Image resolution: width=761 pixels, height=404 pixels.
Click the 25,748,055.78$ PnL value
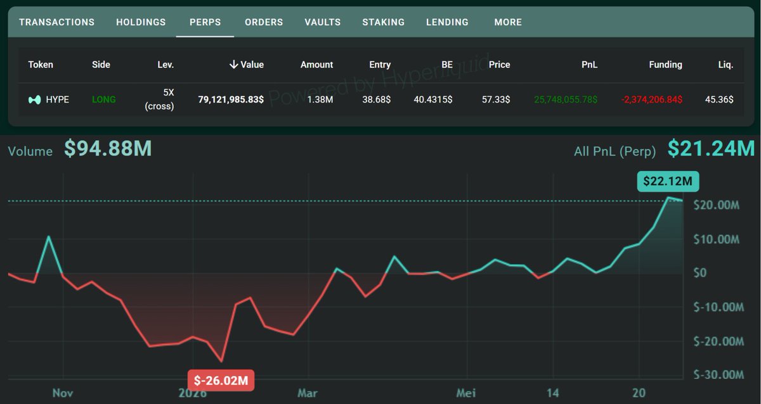[566, 100]
